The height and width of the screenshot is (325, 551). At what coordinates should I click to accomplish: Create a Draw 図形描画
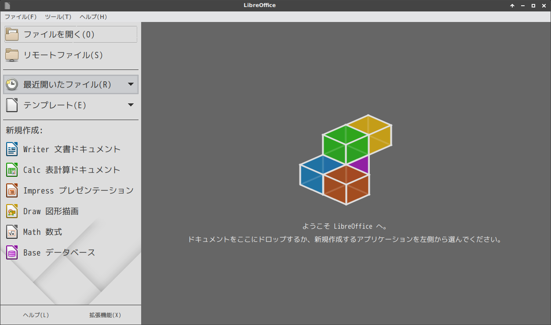coord(71,211)
